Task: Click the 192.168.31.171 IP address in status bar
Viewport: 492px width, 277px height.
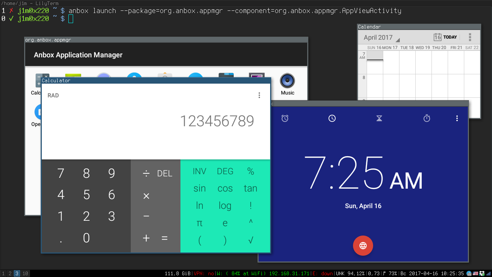Action: [x=289, y=274]
